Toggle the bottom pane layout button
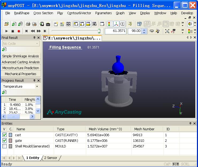The width and height of the screenshot is (198, 167). point(88,24)
